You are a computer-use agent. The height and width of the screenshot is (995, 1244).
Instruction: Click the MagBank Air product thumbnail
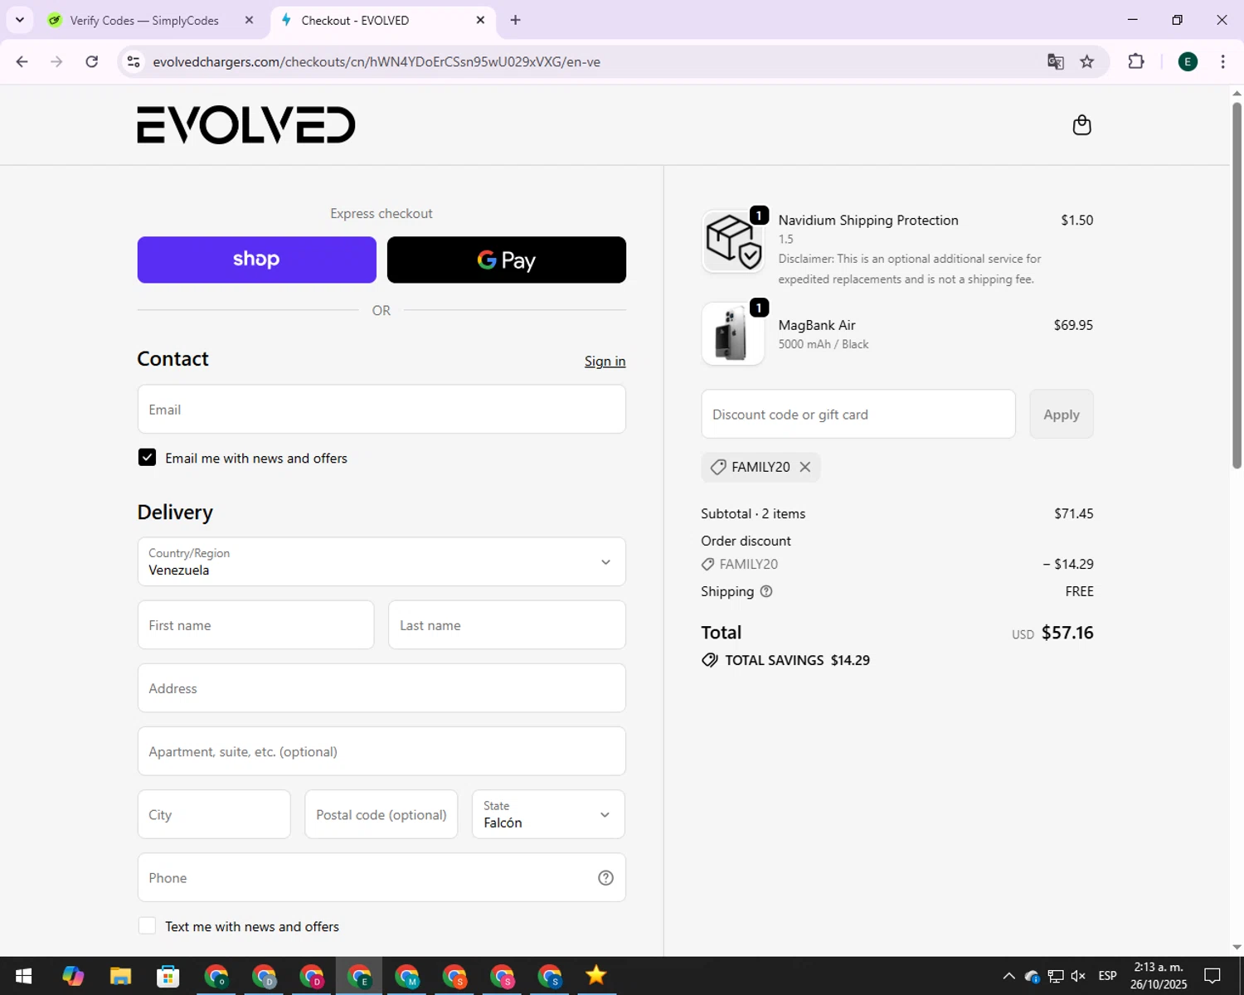click(x=733, y=333)
